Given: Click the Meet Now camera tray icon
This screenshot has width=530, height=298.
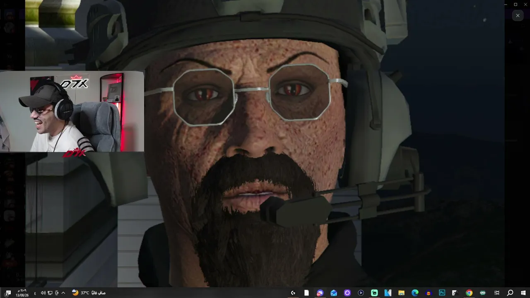Looking at the screenshot, I should [x=57, y=293].
